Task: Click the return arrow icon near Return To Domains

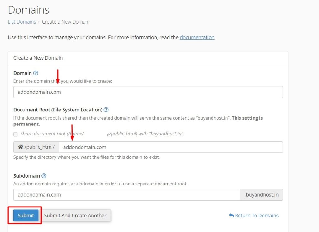Action: pyautogui.click(x=231, y=216)
